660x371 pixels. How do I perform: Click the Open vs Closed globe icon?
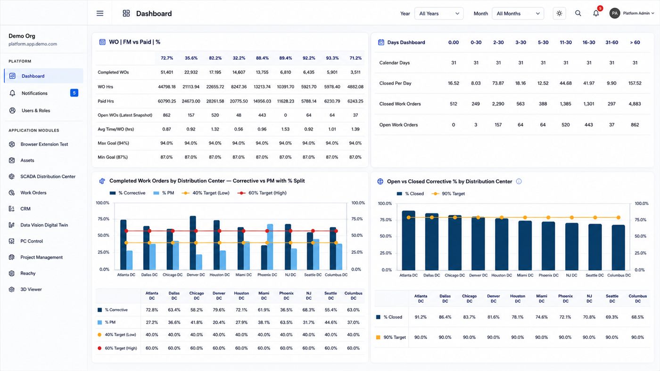(380, 181)
